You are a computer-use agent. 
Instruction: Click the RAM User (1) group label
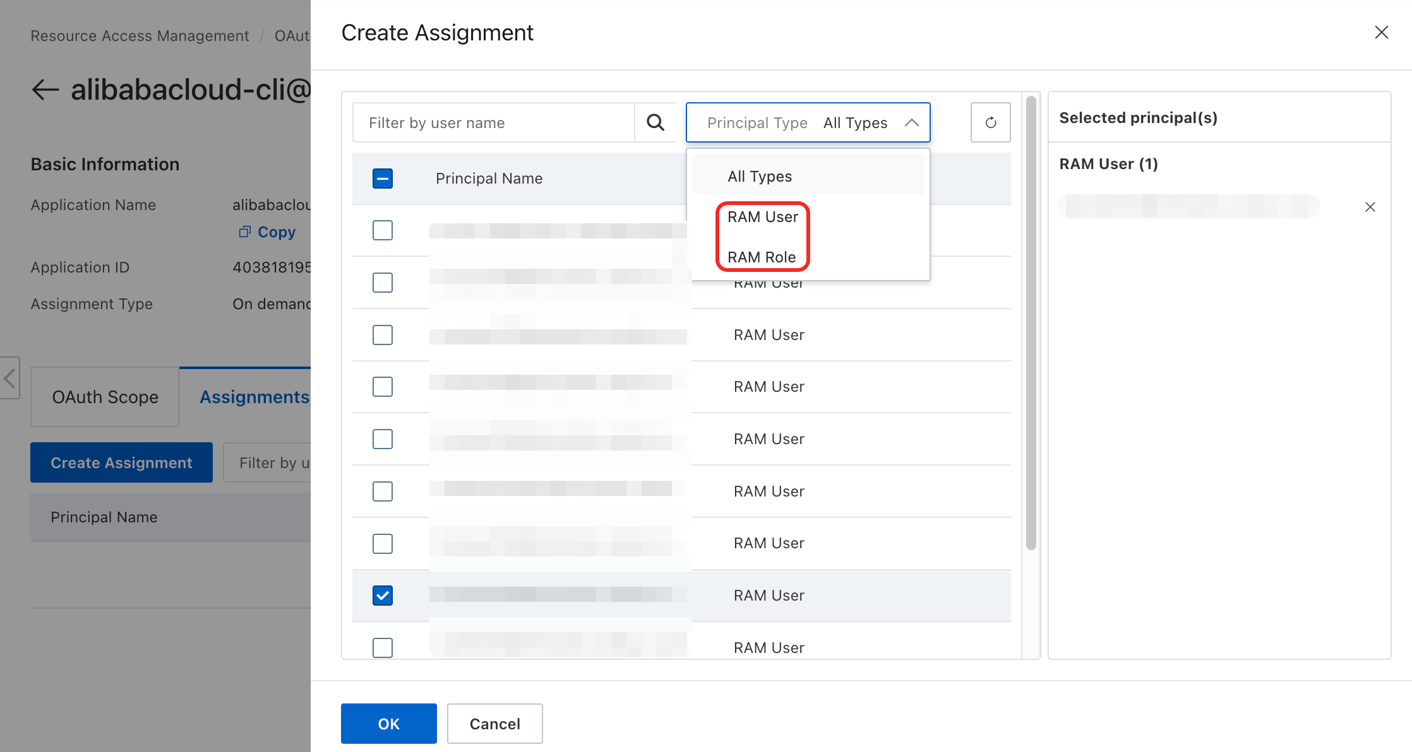click(x=1108, y=164)
